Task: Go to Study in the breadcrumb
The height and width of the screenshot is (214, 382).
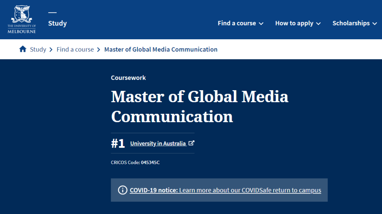Action: point(38,49)
